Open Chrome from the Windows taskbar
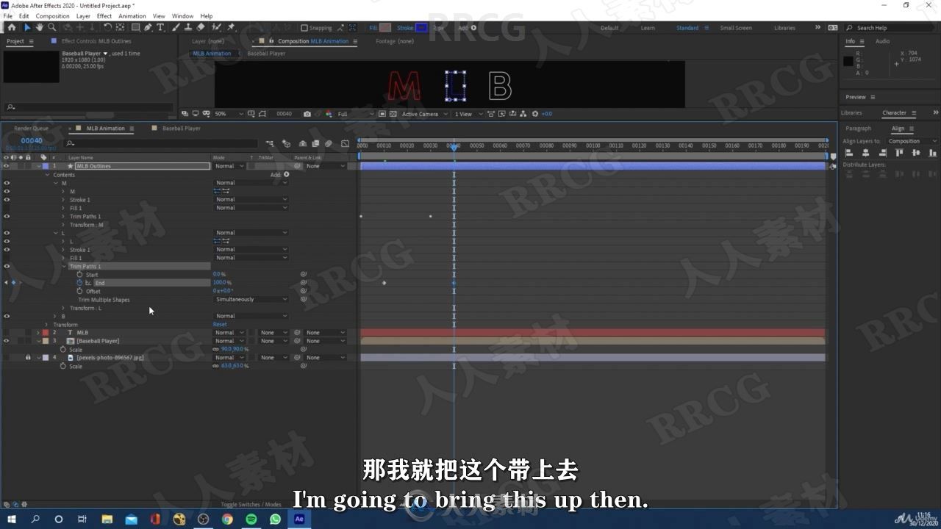Viewport: 941px width, 529px height. pos(227,519)
